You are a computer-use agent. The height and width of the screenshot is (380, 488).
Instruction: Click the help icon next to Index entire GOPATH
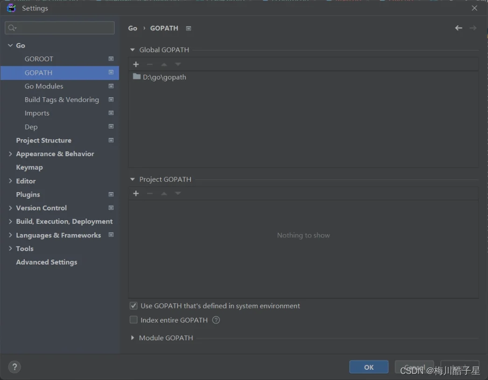click(x=216, y=320)
